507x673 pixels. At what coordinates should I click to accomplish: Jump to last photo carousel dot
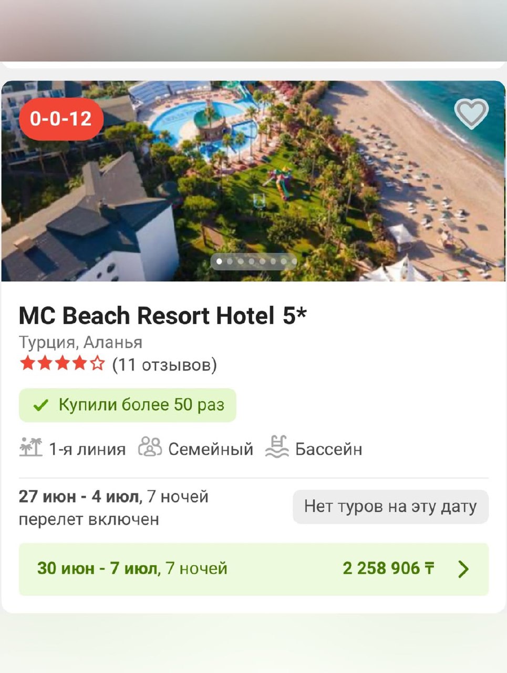pos(293,261)
